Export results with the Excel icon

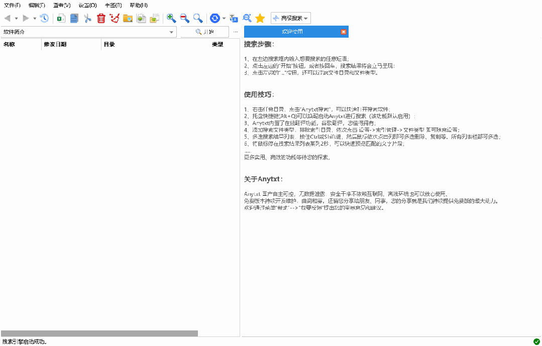click(x=61, y=18)
